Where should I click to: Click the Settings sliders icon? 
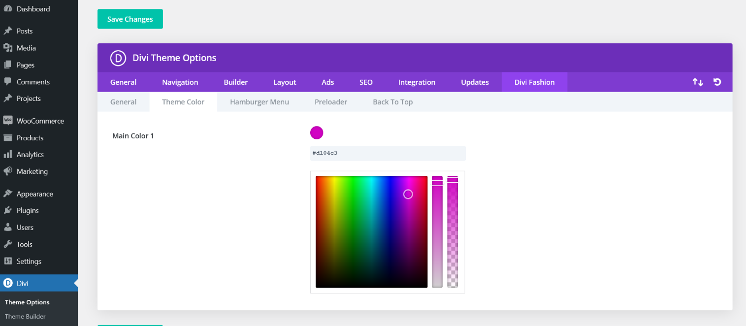pyautogui.click(x=7, y=261)
